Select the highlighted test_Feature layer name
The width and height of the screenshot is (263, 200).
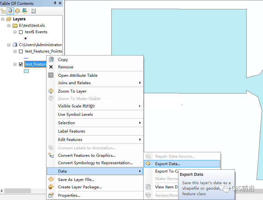(35, 64)
